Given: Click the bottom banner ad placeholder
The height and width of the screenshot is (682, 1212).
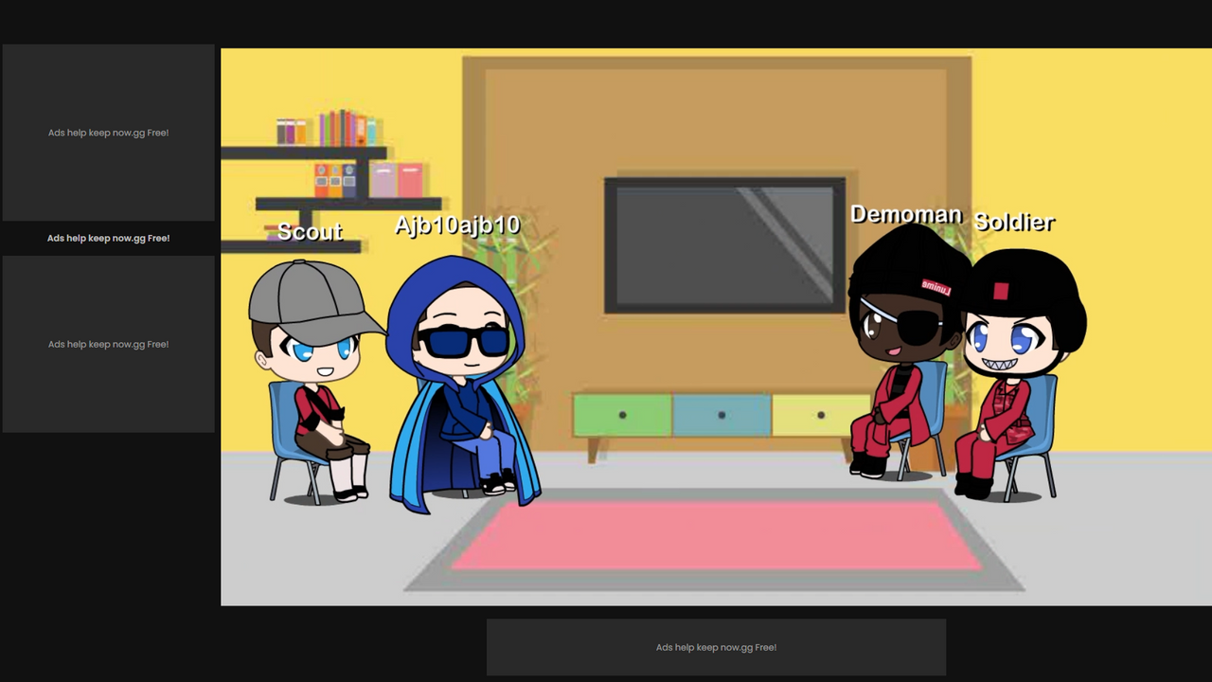Looking at the screenshot, I should click(x=716, y=647).
